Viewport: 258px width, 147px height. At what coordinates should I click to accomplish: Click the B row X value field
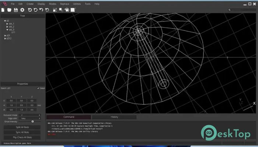pos(11,110)
